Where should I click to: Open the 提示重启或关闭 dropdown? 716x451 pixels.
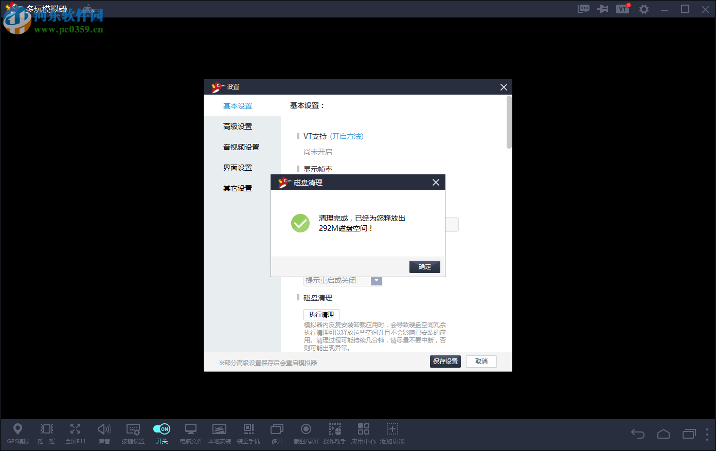[377, 280]
